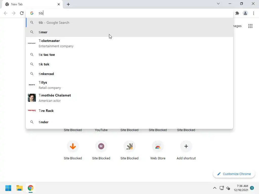Open the clock showing 7:36 AM

[x=241, y=188]
